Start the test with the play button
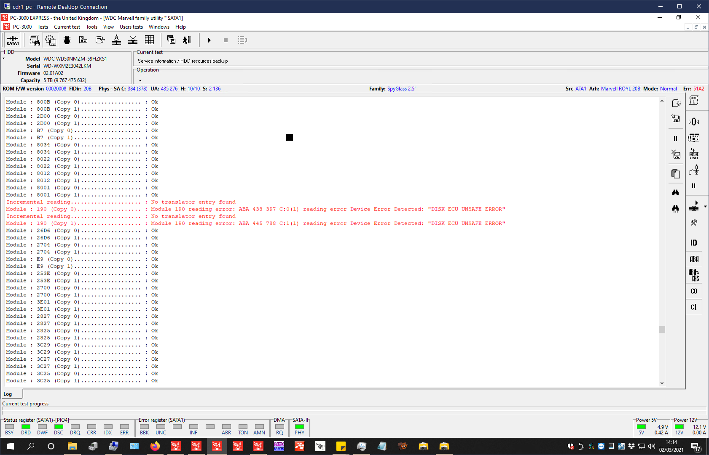The image size is (709, 455). (209, 40)
